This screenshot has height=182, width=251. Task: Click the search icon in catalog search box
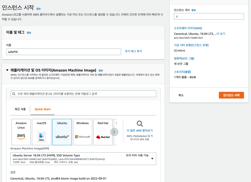[x=14, y=94]
